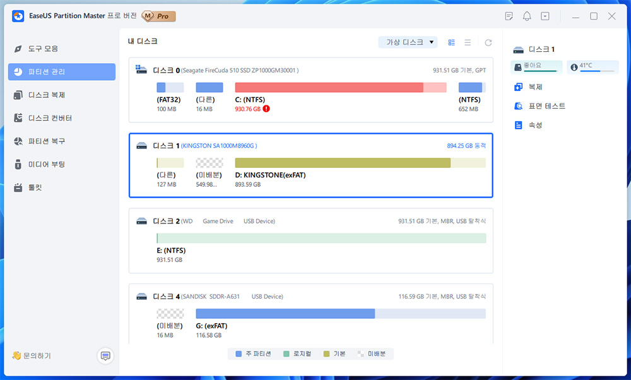
Task: Select the G: (exFAT) partition bar
Action: click(x=341, y=314)
